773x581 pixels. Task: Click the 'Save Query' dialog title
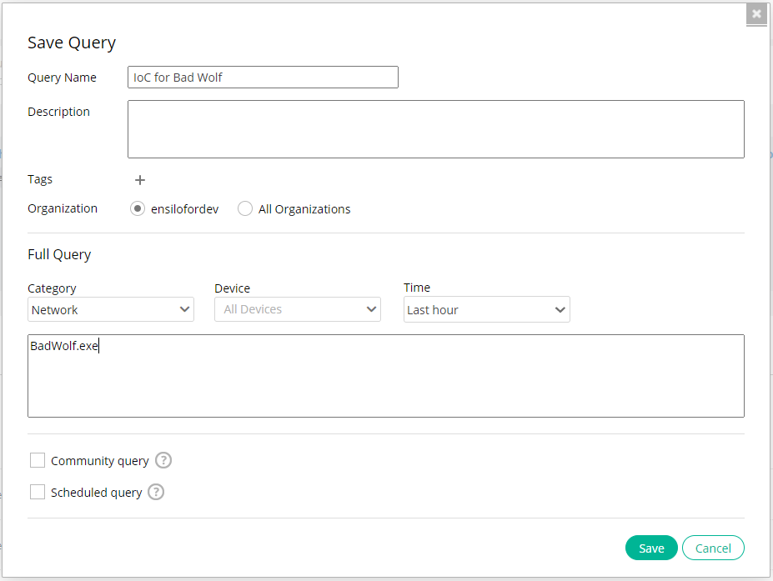[x=72, y=43]
